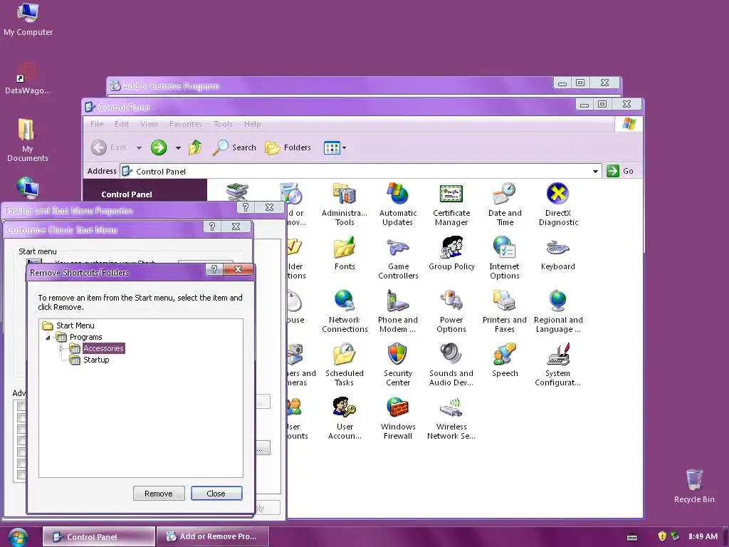Image resolution: width=729 pixels, height=547 pixels.
Task: Open Regional and Language options icon
Action: click(x=558, y=312)
